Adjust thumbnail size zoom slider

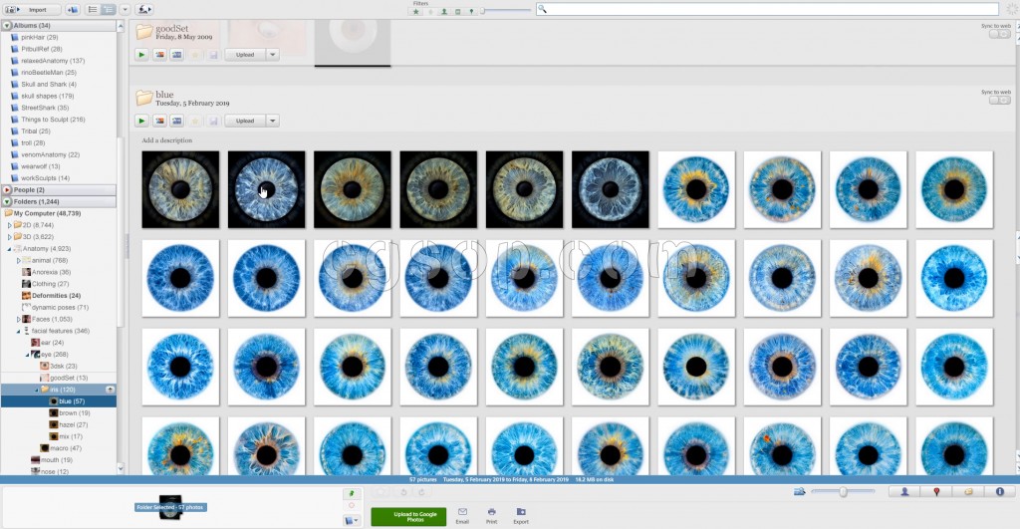pyautogui.click(x=843, y=492)
